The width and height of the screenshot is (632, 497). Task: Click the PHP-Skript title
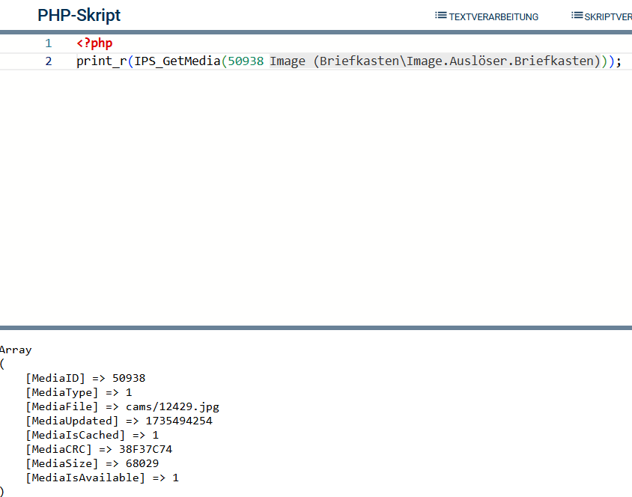click(x=79, y=15)
